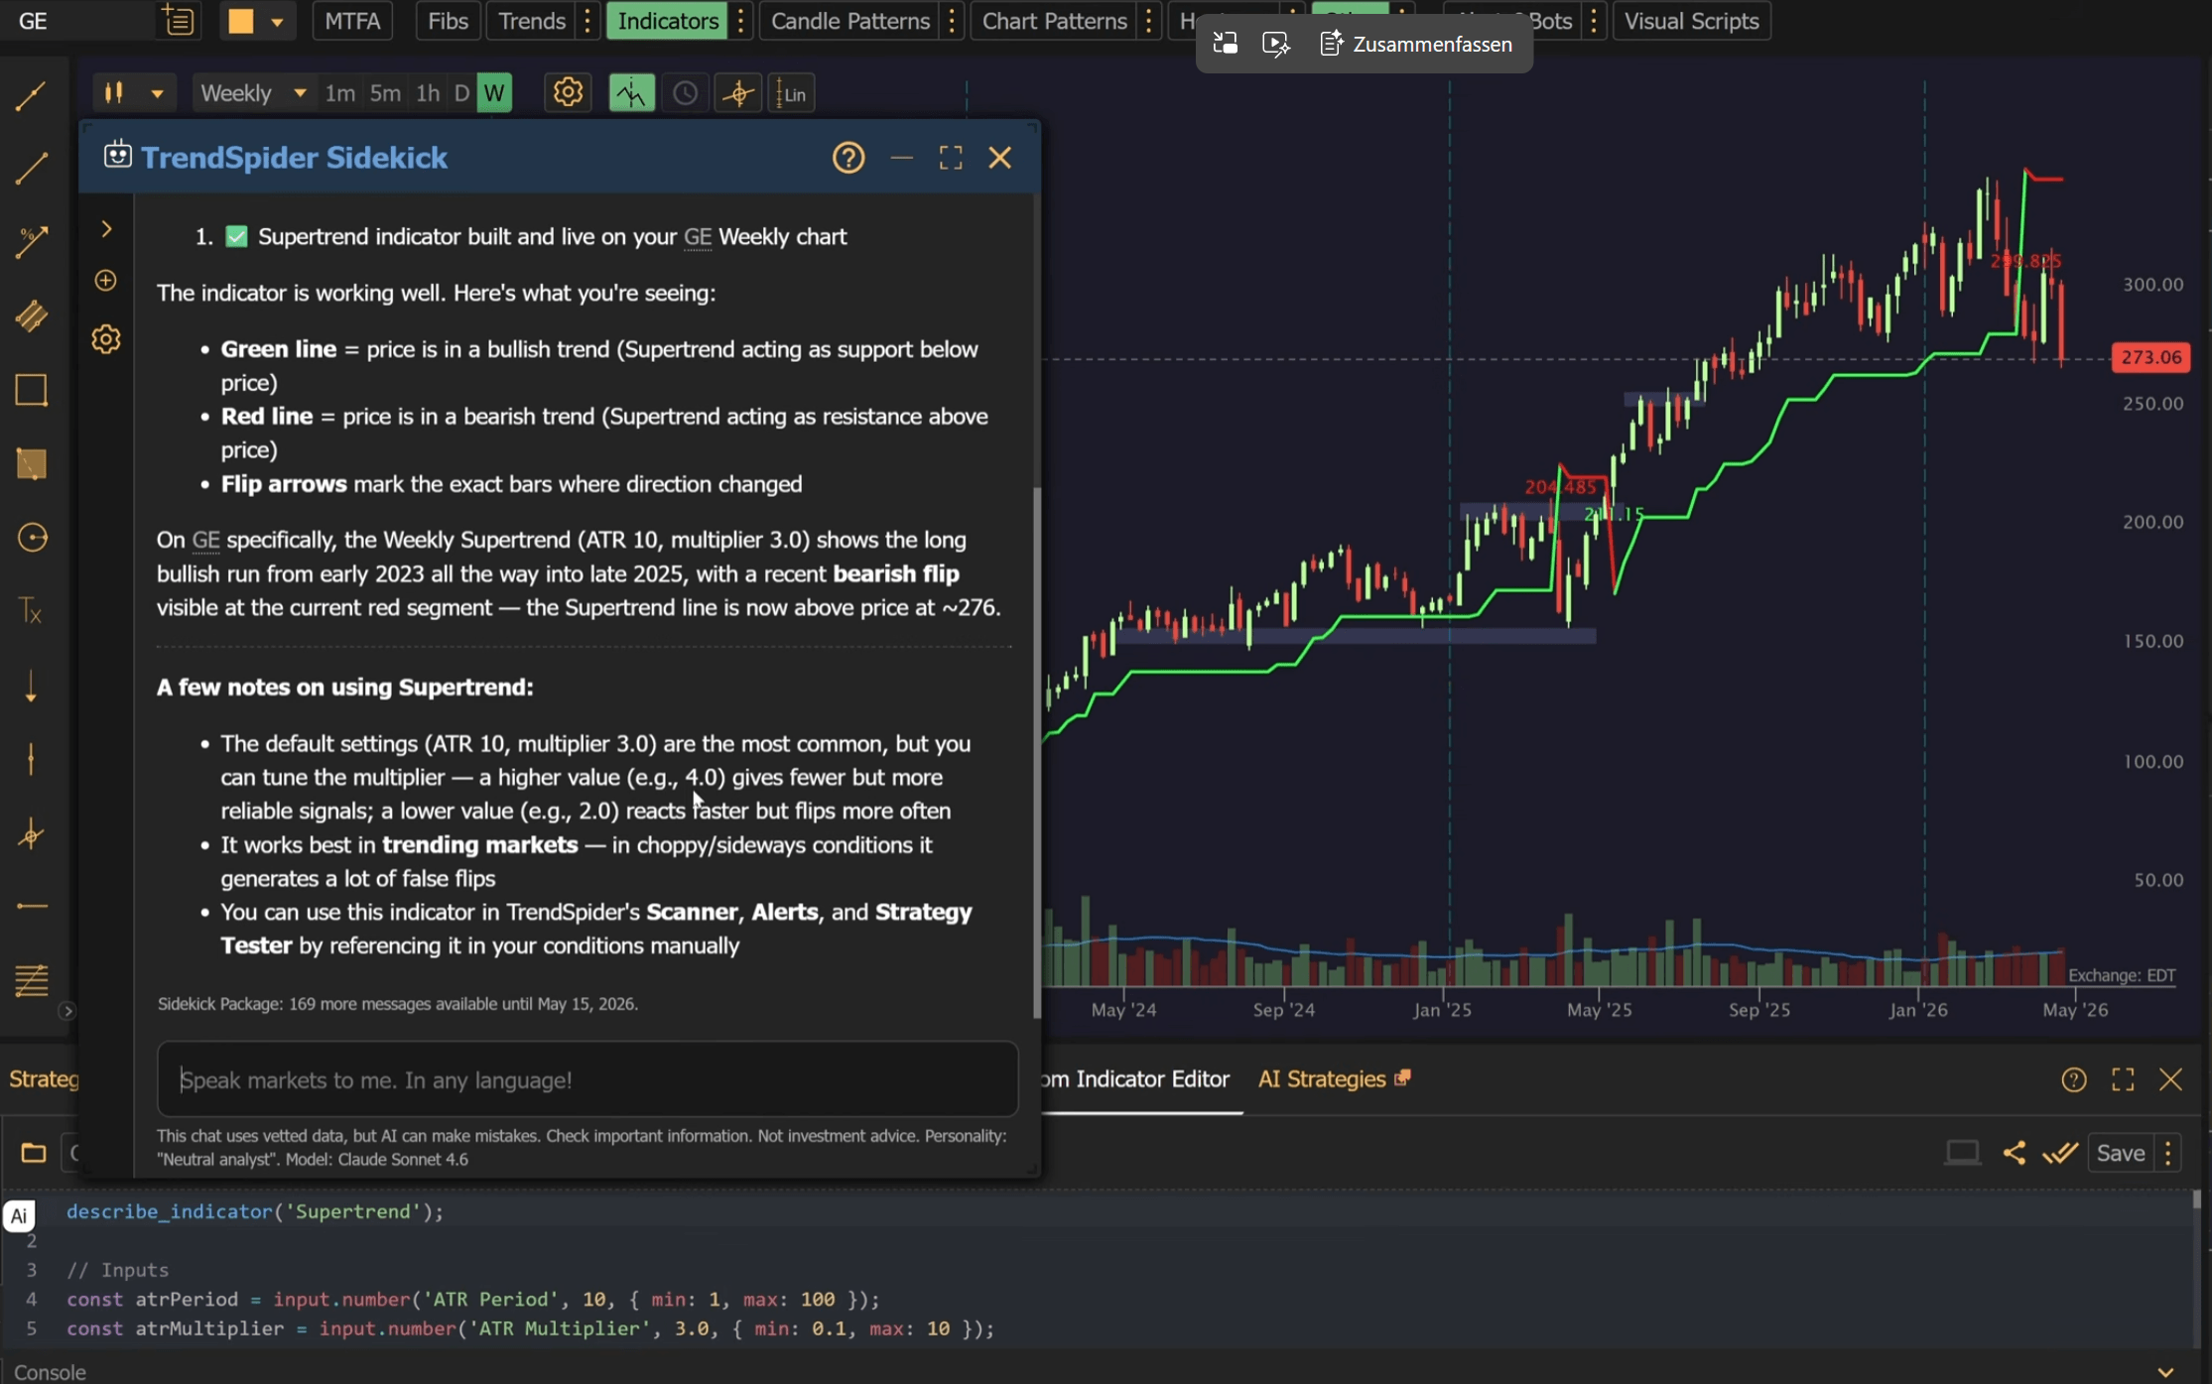The width and height of the screenshot is (2212, 1384).
Task: Click the video AI icon in overlay
Action: 1275,44
